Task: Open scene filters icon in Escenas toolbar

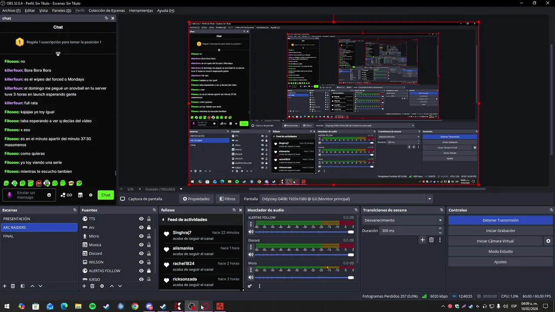Action: click(x=22, y=286)
